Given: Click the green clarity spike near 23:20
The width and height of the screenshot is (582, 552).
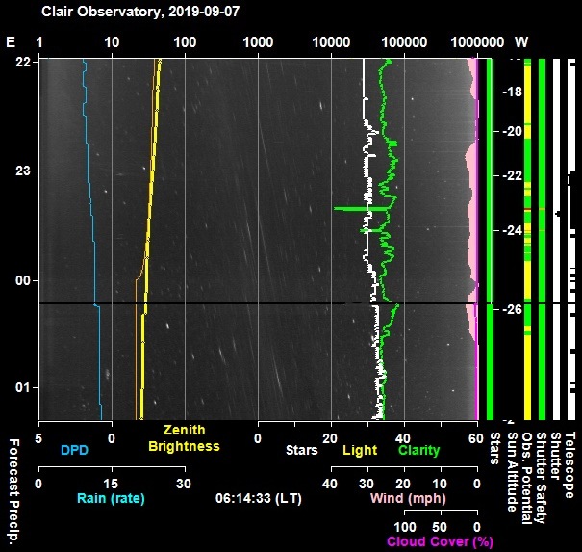Looking at the screenshot, I should (x=363, y=209).
